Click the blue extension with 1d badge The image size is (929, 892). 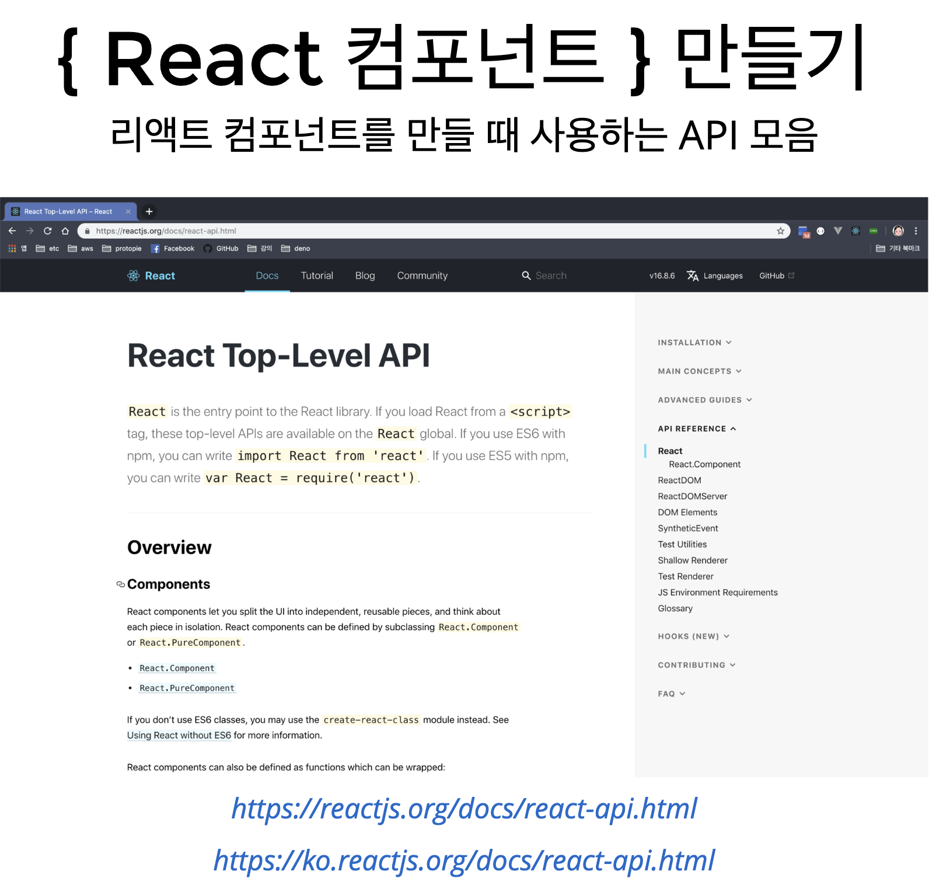coord(804,232)
